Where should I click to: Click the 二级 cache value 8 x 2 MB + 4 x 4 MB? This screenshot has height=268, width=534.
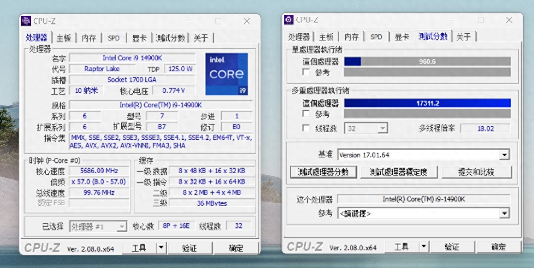point(212,192)
